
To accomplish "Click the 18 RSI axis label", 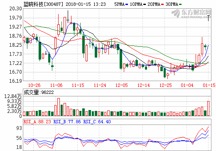I will 19,147.
